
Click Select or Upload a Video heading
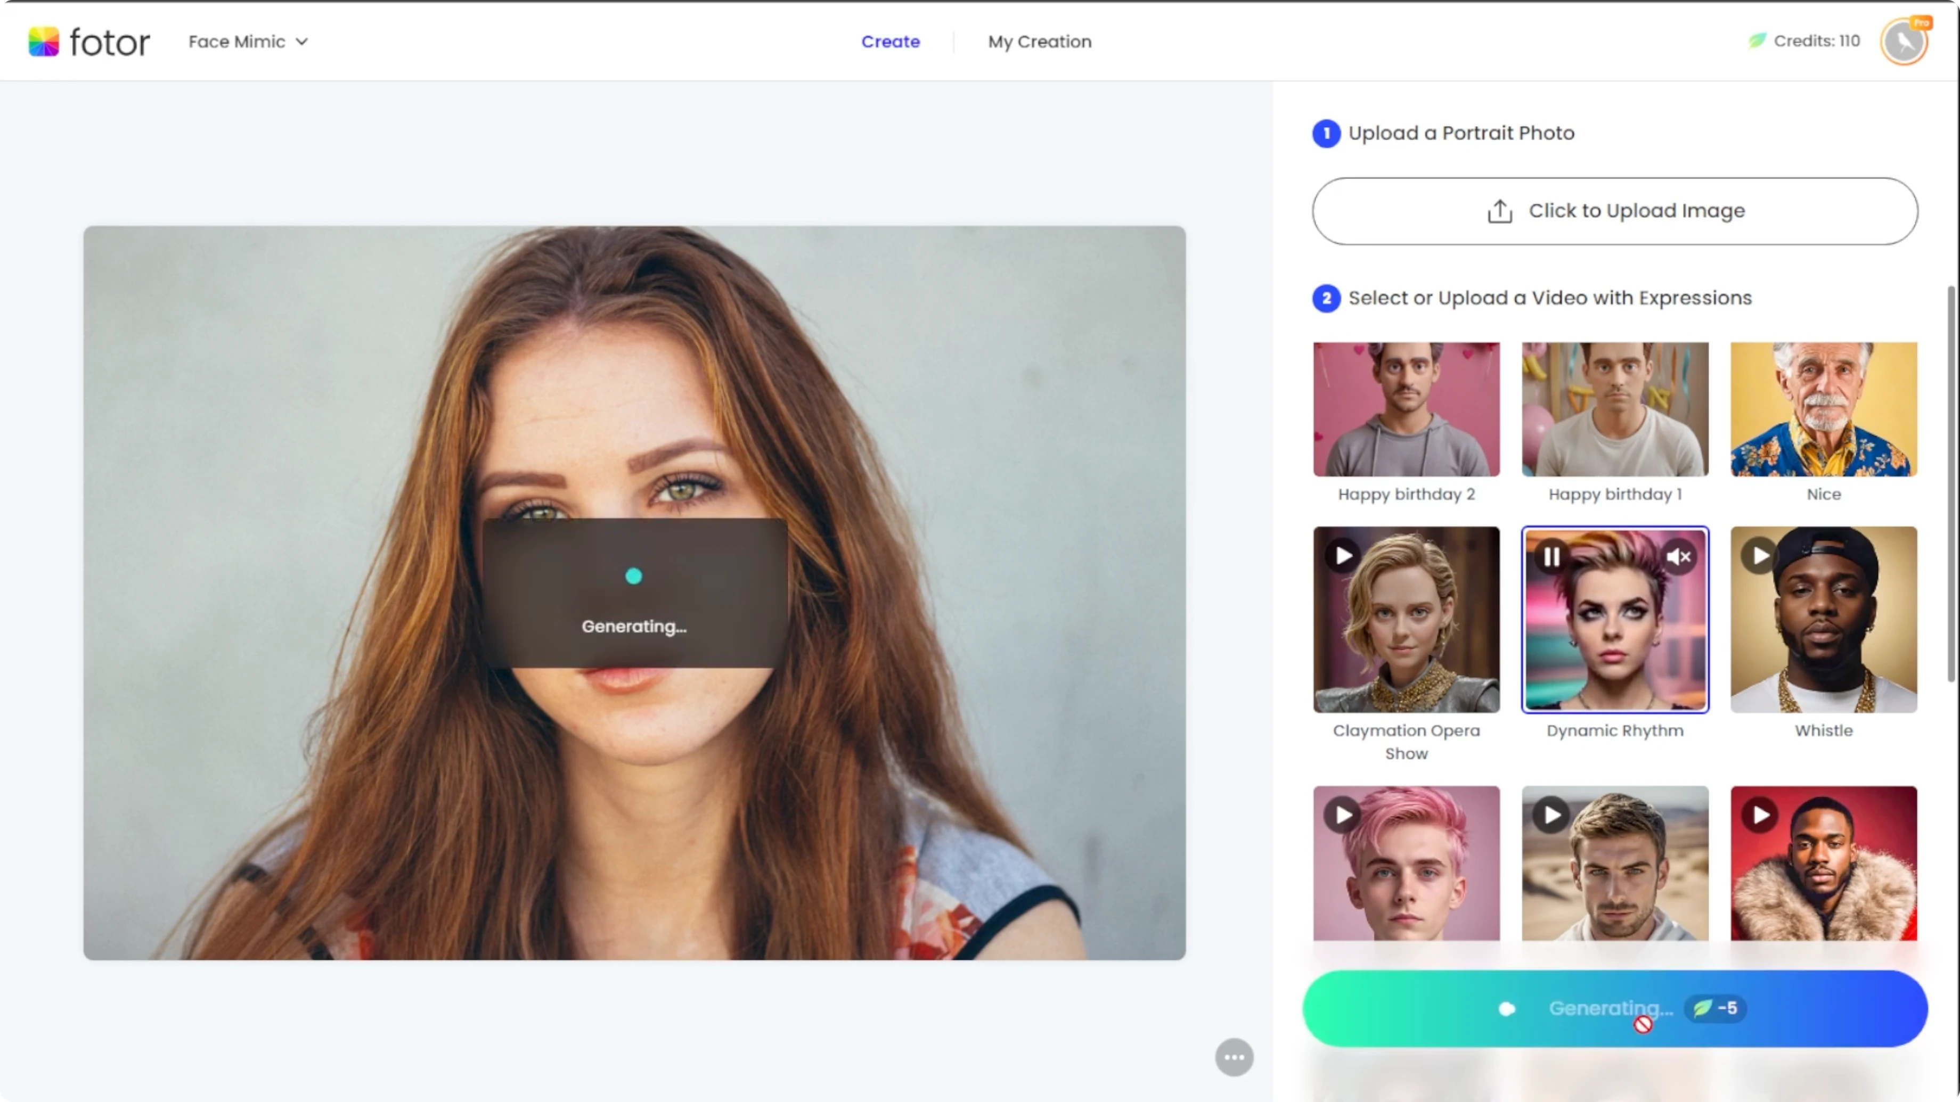(x=1550, y=298)
